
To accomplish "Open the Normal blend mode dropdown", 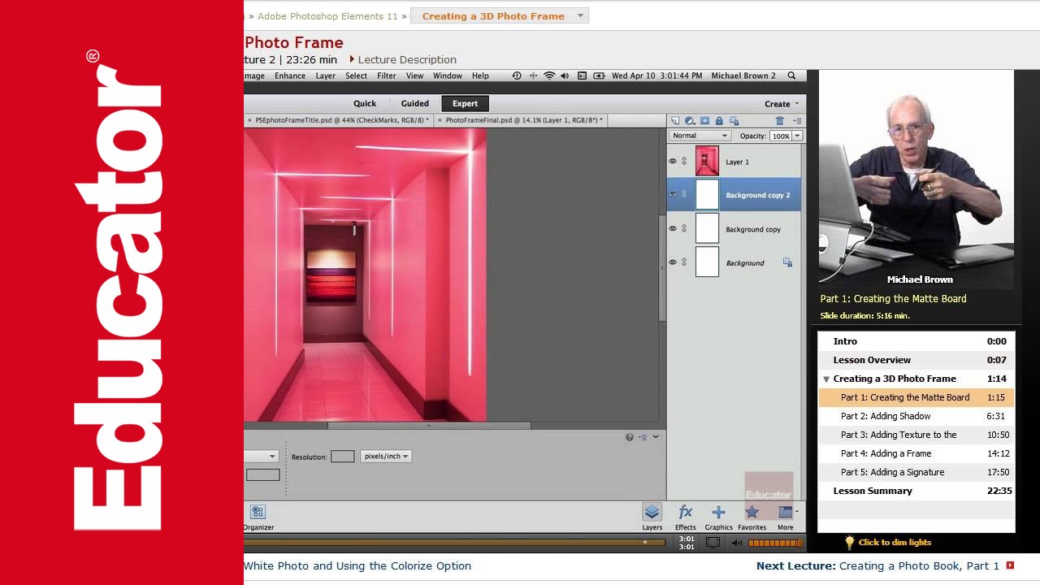I will click(x=700, y=136).
